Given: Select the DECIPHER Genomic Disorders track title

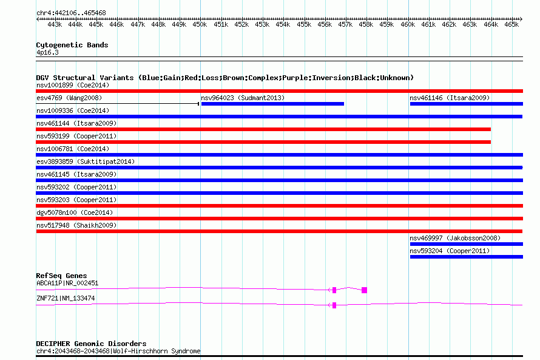Looking at the screenshot, I should coord(91,344).
